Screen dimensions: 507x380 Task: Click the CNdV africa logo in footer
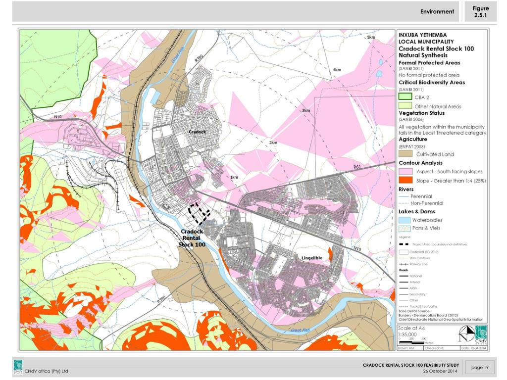coord(18,367)
